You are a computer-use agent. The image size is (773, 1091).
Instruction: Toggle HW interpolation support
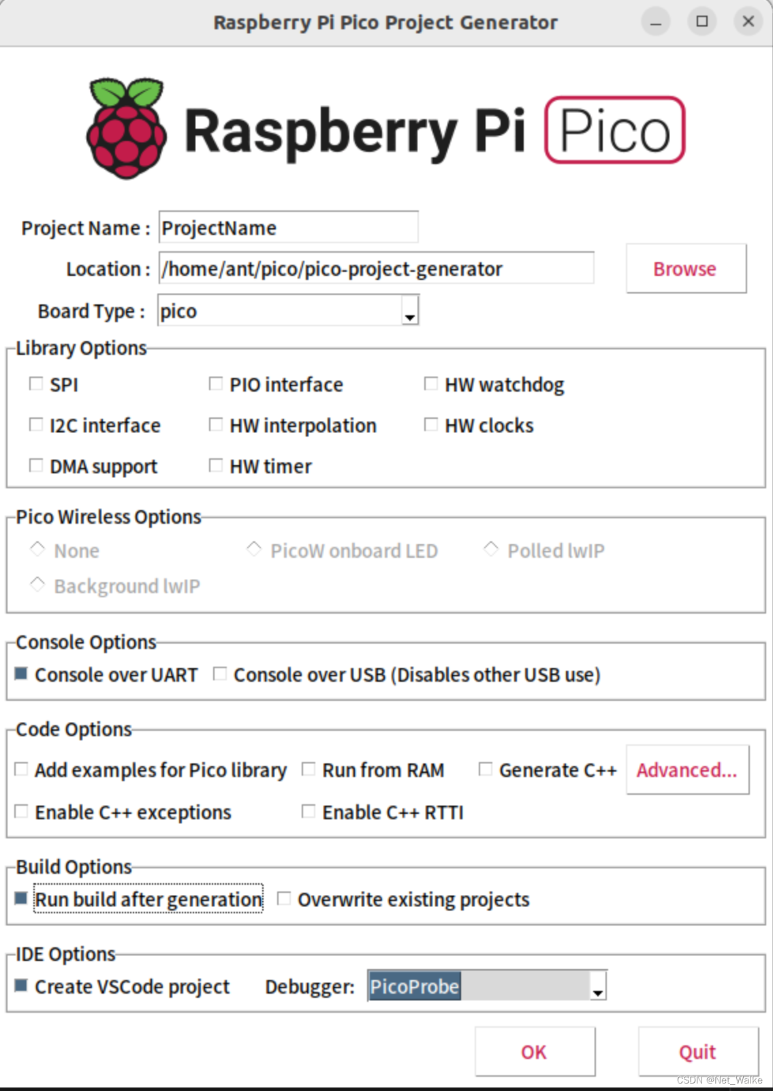coord(216,424)
